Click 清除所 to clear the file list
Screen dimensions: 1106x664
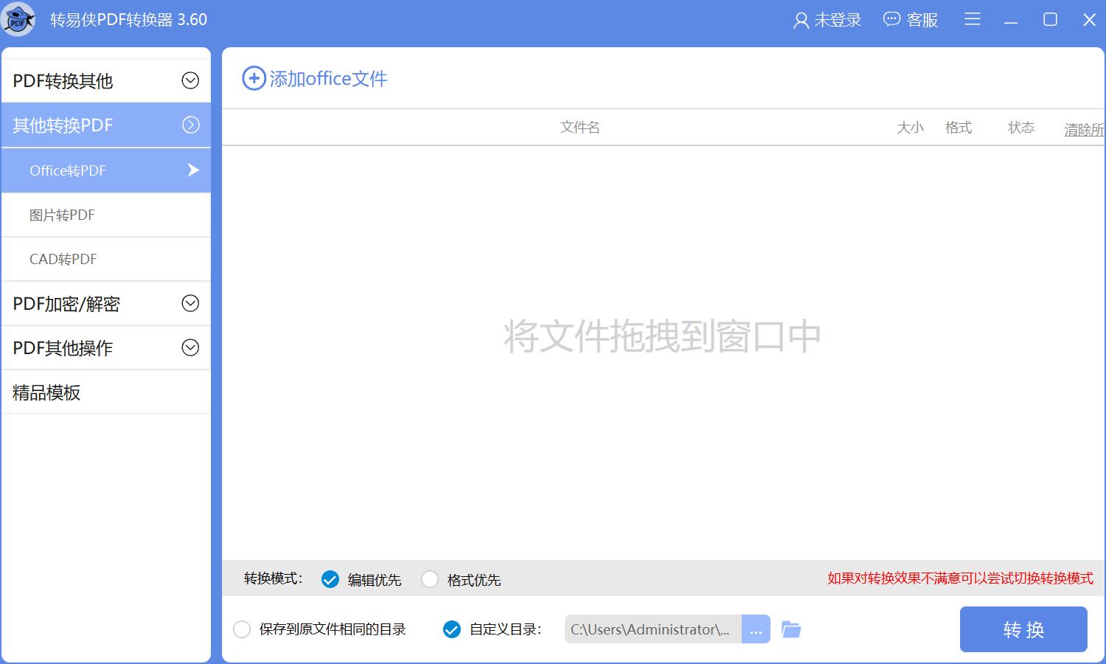[x=1083, y=128]
